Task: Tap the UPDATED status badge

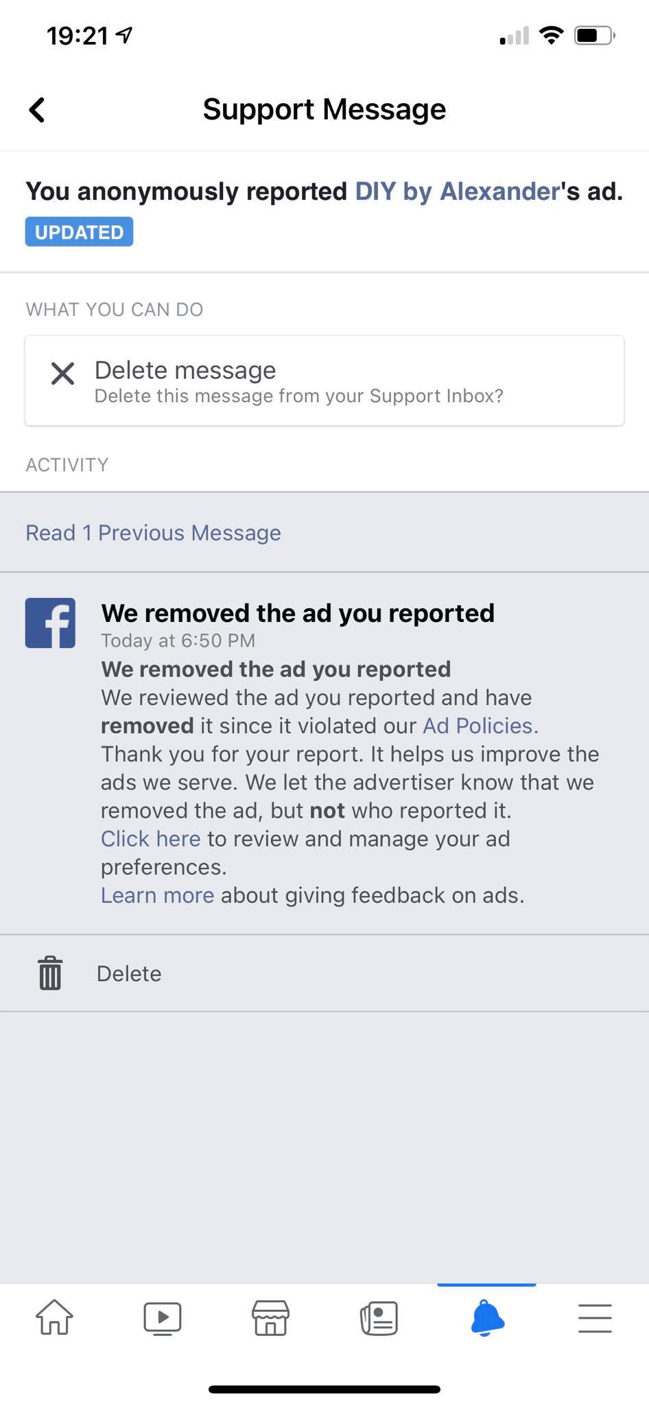Action: point(78,231)
